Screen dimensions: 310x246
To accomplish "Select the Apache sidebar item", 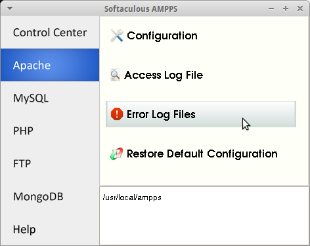I will pos(50,65).
